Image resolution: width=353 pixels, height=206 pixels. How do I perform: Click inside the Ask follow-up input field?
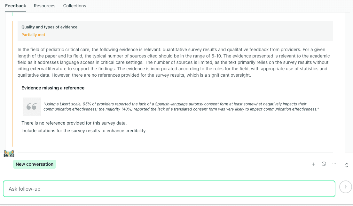[169, 188]
